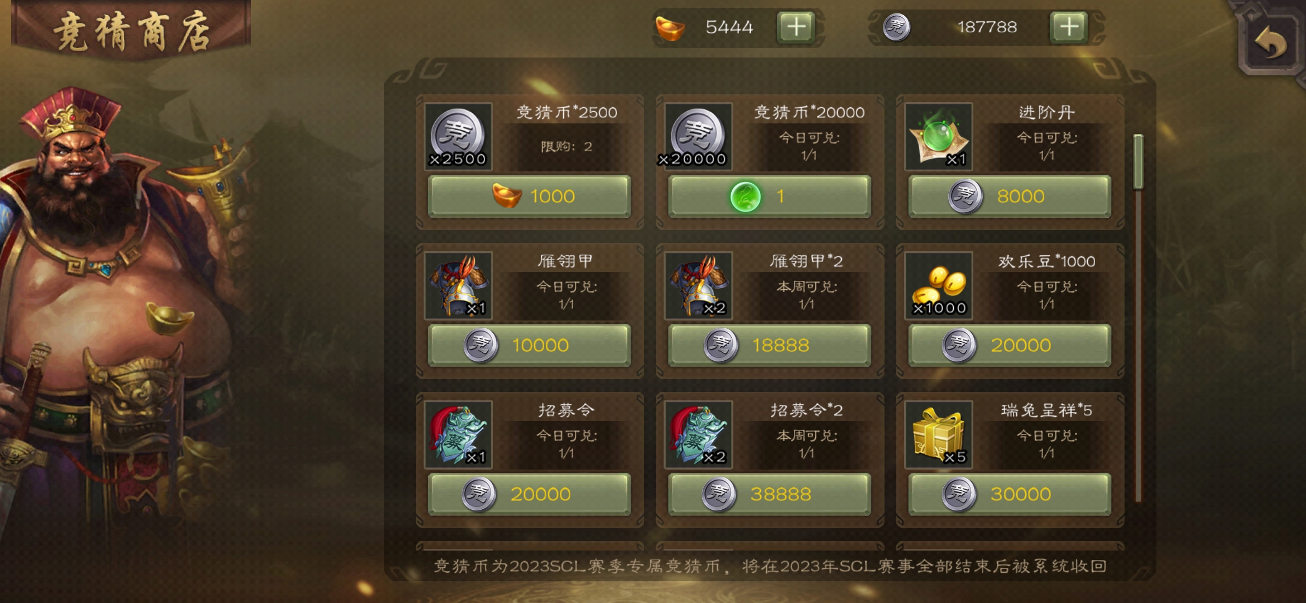Buy 招募令*2 for 38888 coins

pos(770,494)
